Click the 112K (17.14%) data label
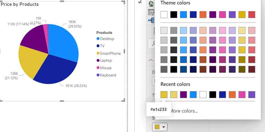Image resolution: width=265 pixels, height=132 pixels. click(x=18, y=24)
